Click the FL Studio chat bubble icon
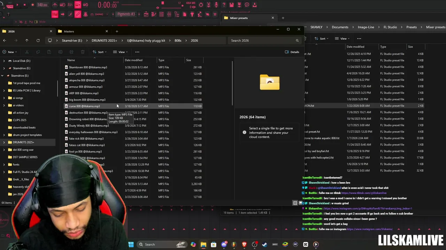 pos(247,5)
